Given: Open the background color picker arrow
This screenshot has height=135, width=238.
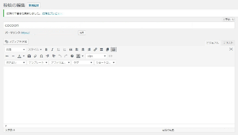Looking at the screenshot, I should (83, 56).
